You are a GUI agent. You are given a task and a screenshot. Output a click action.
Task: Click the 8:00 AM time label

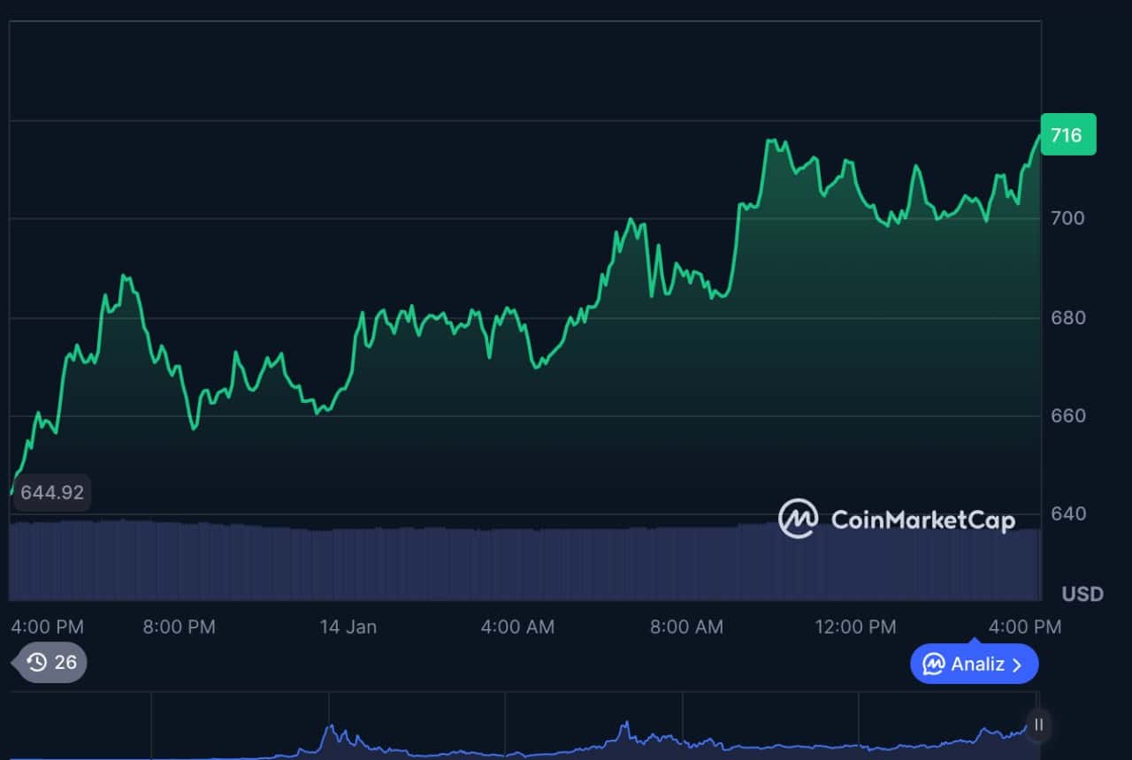(686, 627)
